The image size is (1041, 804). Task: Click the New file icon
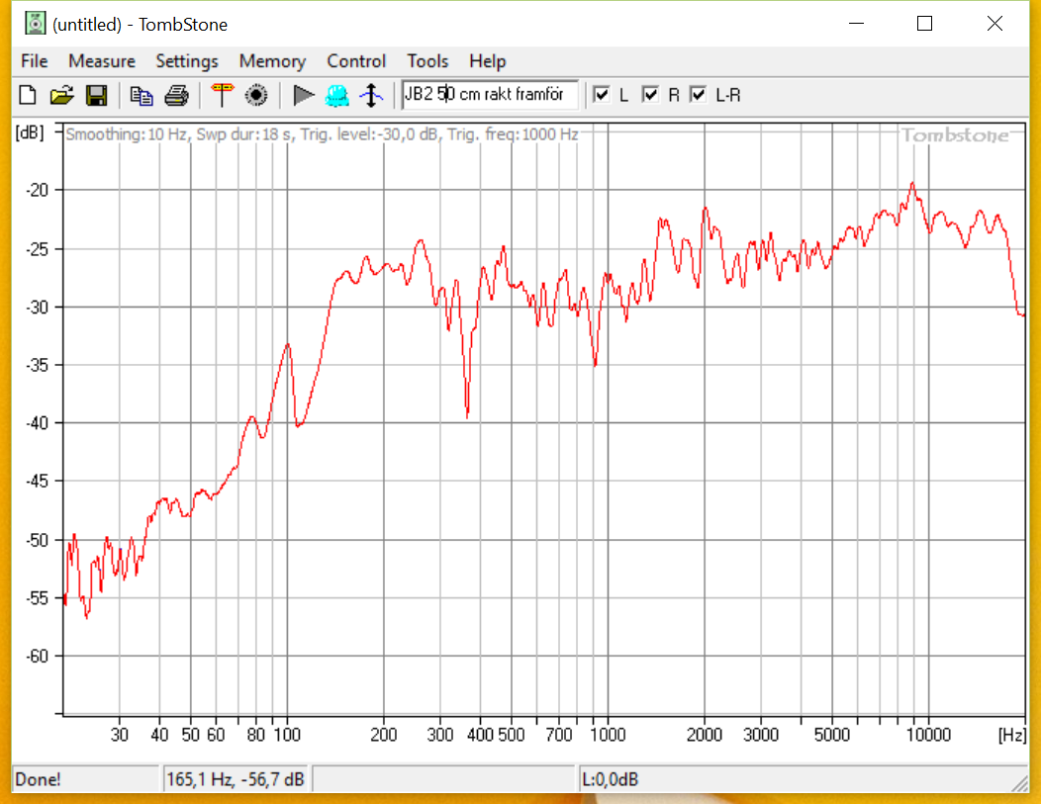(28, 96)
